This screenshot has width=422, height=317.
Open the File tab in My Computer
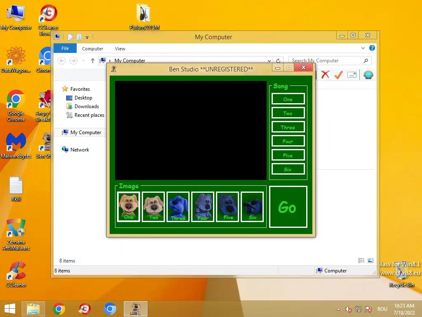[65, 48]
